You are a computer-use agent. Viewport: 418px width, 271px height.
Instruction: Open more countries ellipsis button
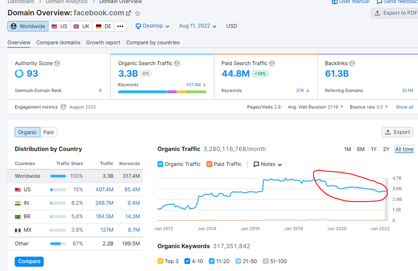click(x=120, y=26)
